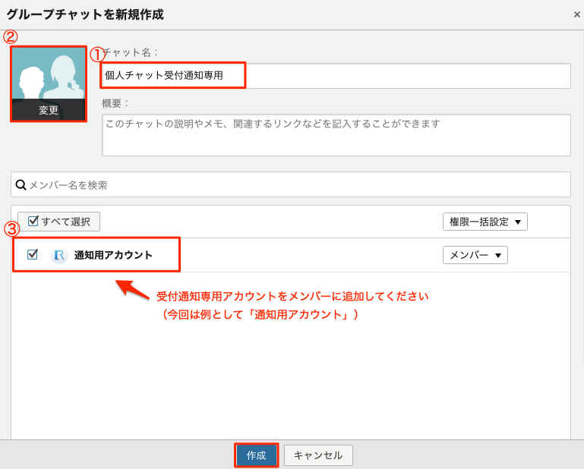Click the メンバー名を検索 search field
Screen dimensions: 584x469
click(x=296, y=184)
